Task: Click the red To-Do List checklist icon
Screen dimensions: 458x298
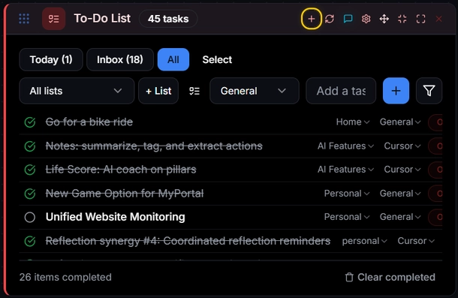Action: [54, 19]
